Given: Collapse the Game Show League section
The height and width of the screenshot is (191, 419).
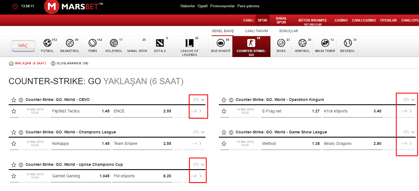Looking at the screenshot, I should [x=413, y=132].
